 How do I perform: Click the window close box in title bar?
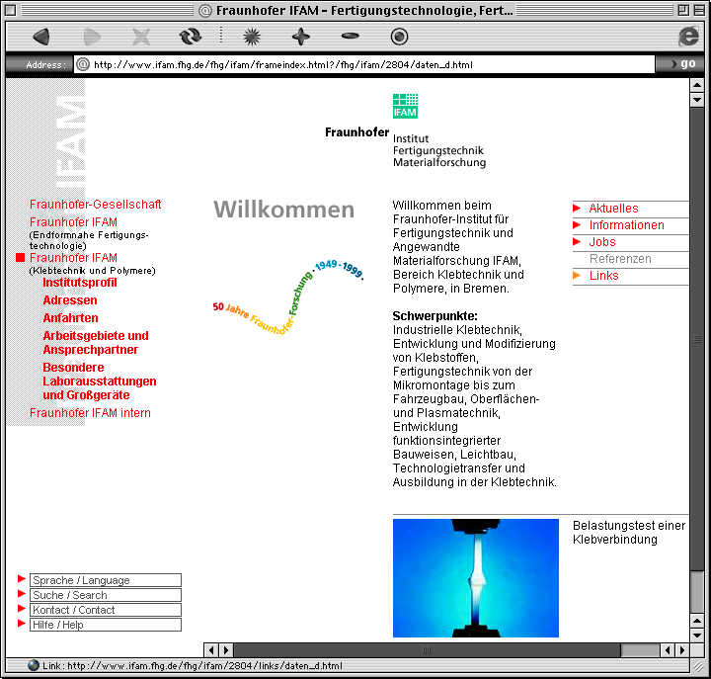tap(11, 10)
